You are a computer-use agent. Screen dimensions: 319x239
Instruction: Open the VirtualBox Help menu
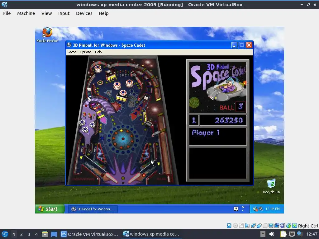[103, 13]
